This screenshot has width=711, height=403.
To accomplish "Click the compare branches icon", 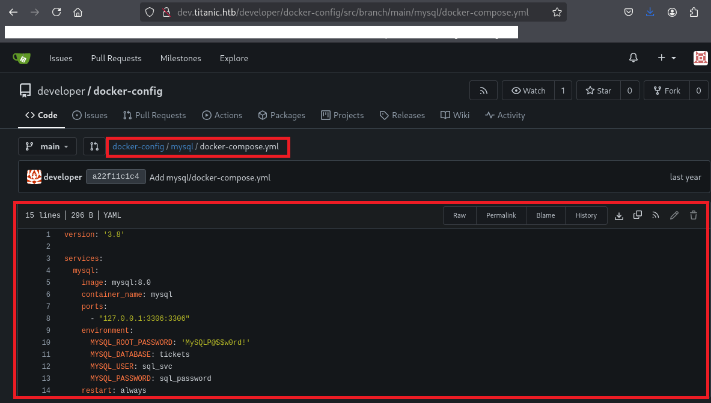I will (94, 146).
